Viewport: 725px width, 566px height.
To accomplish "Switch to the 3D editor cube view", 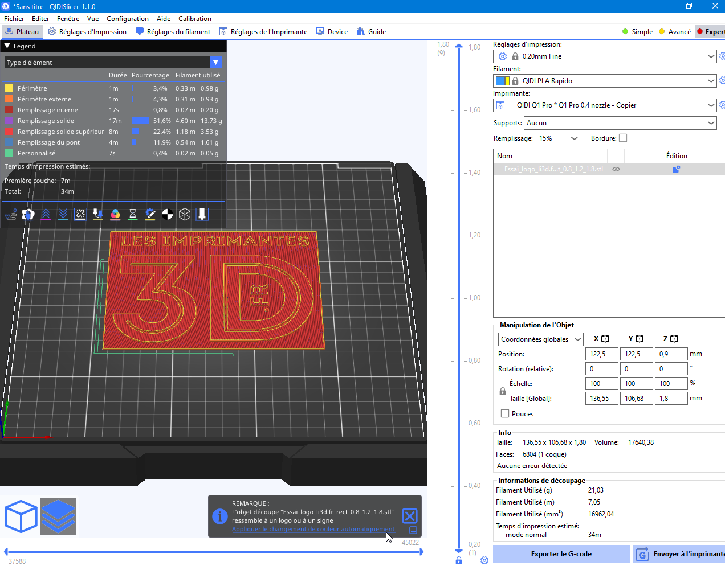I will tap(21, 516).
